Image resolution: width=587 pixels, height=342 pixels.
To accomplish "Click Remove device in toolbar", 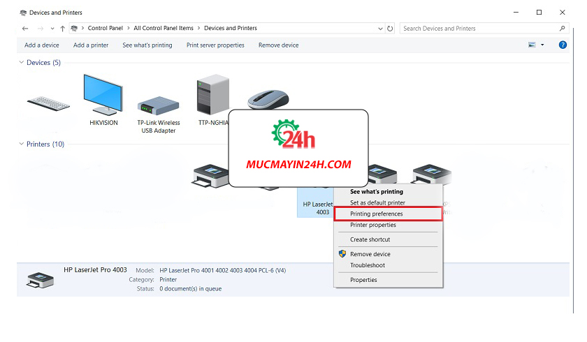I will (x=278, y=45).
